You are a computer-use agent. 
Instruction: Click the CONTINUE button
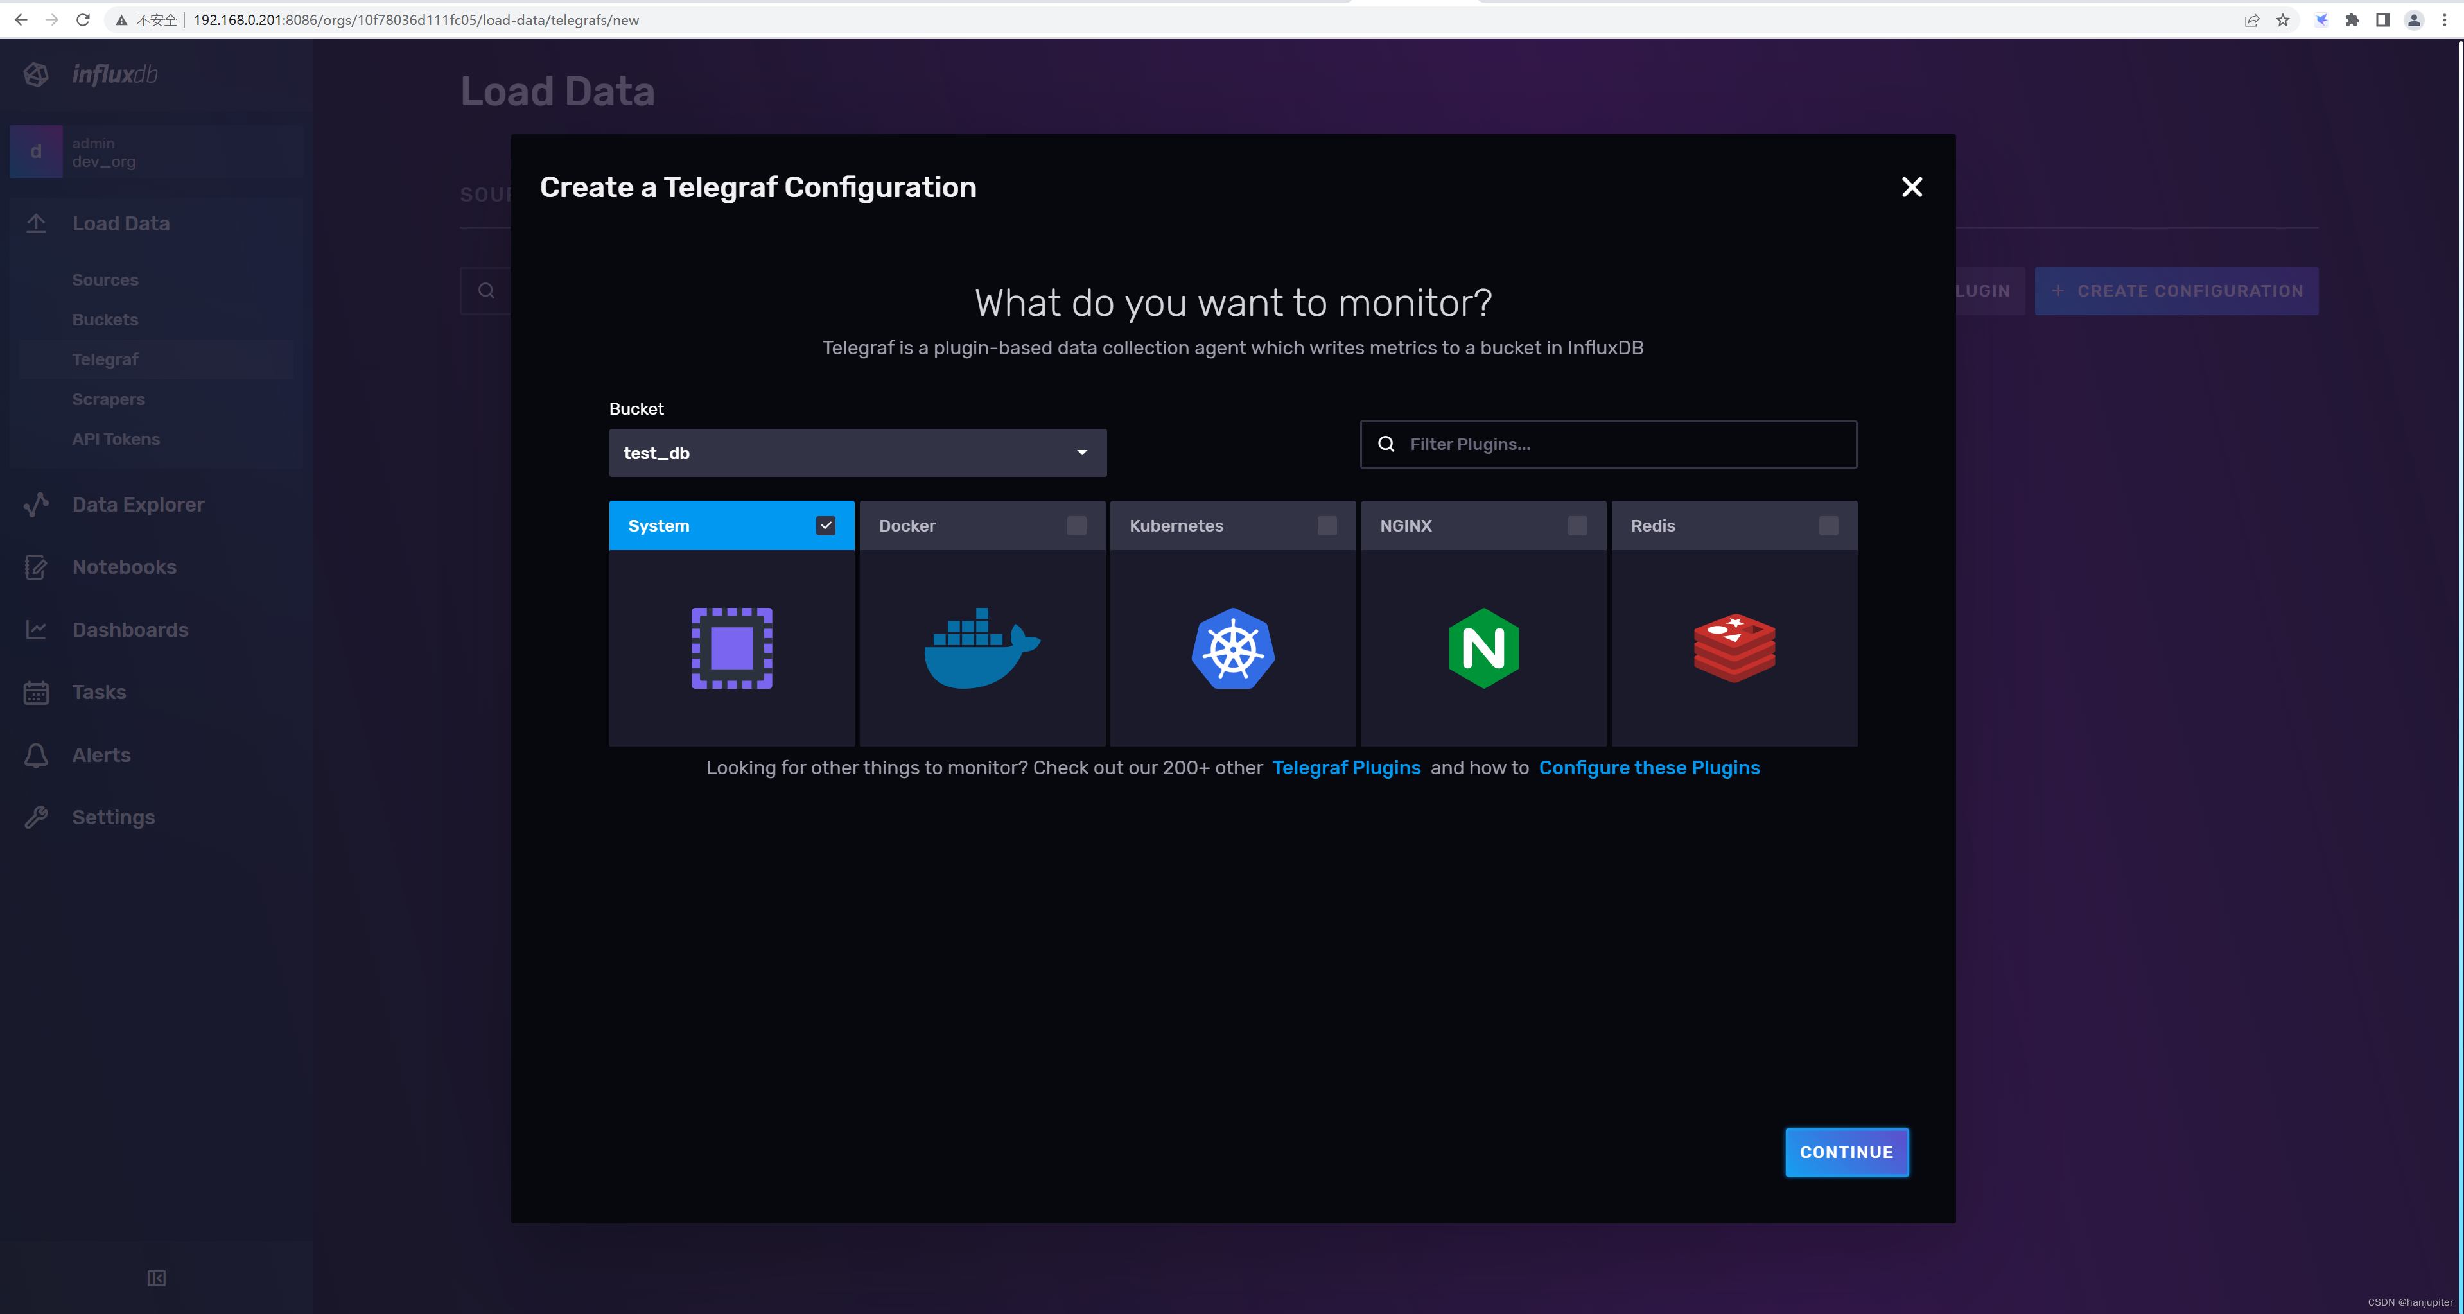coord(1847,1152)
